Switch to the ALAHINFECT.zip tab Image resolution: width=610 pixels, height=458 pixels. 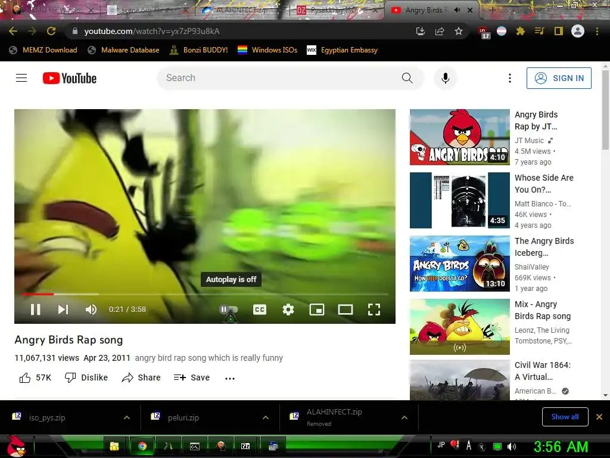coord(241,10)
